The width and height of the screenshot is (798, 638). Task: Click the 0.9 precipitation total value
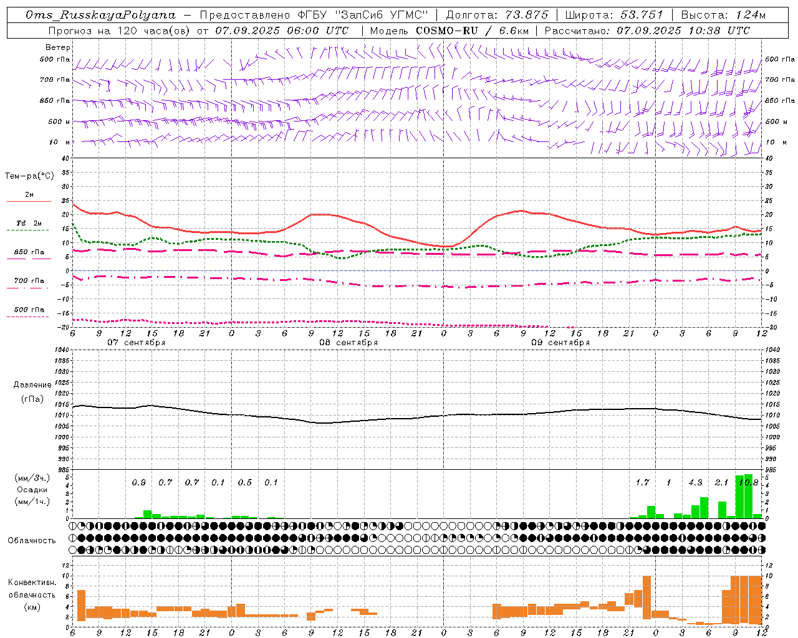pos(139,482)
